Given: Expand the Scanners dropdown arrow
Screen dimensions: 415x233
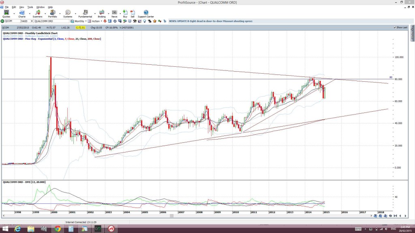Looking at the screenshot, I should tap(45, 13).
